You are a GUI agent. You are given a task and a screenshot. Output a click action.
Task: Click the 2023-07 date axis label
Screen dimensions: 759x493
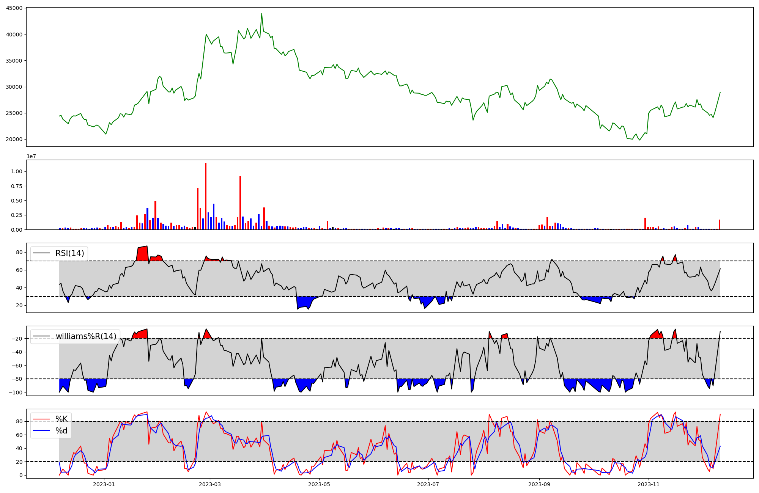pyautogui.click(x=428, y=484)
